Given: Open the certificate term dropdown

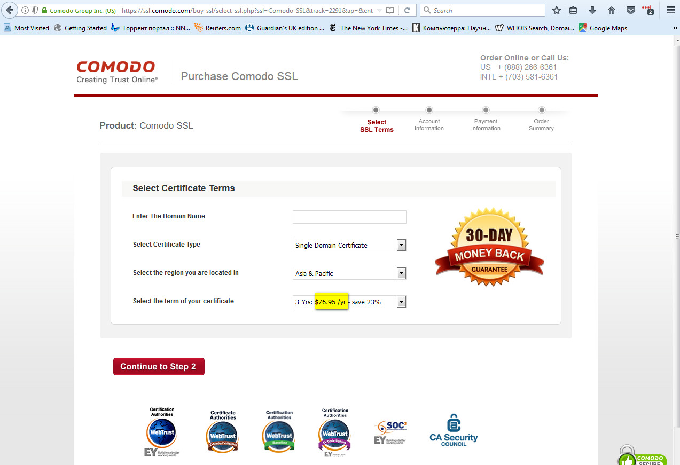Looking at the screenshot, I should [349, 302].
